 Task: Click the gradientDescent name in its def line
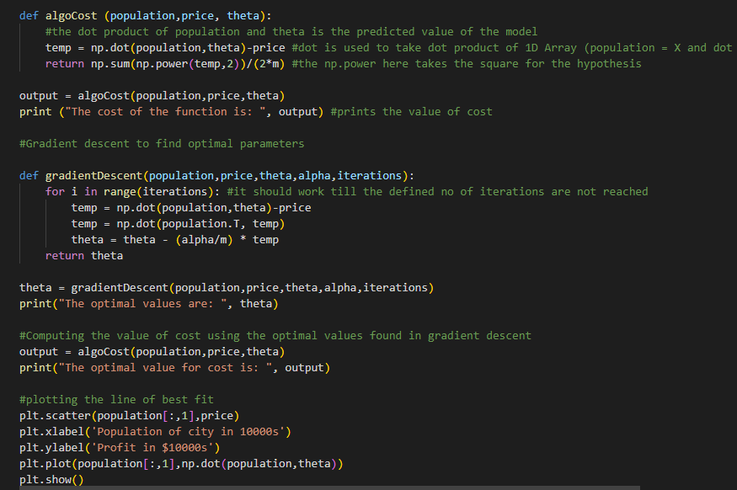pos(93,176)
